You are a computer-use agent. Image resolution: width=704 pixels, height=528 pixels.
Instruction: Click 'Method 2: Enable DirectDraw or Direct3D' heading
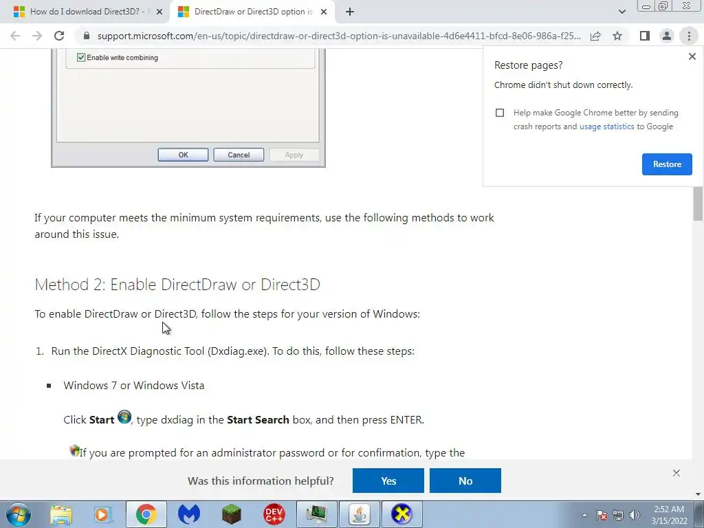[177, 285]
